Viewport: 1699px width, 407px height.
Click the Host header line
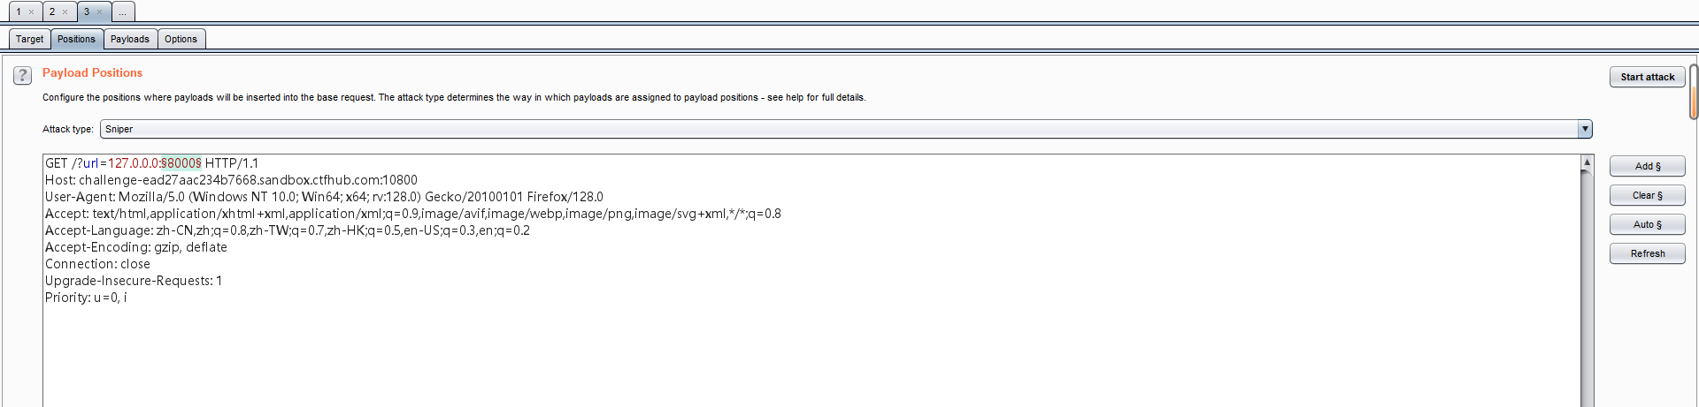tap(231, 180)
